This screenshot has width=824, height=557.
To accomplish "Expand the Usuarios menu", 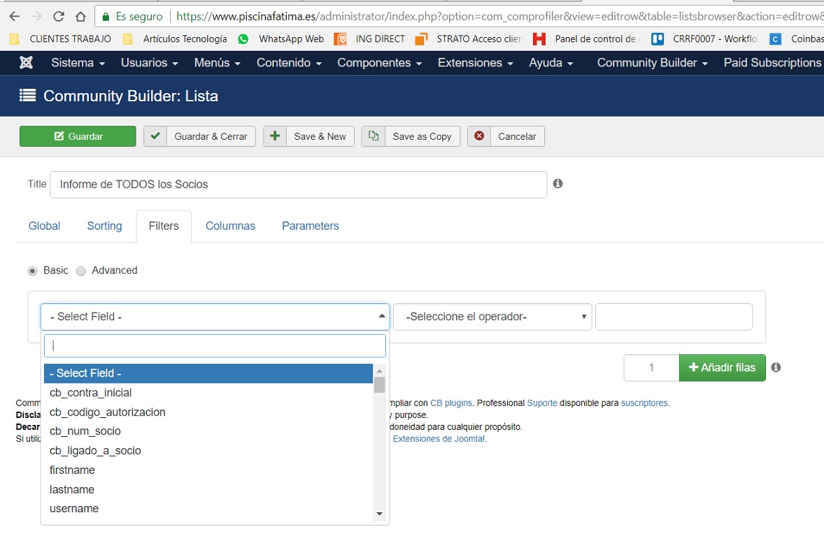I will coord(149,63).
